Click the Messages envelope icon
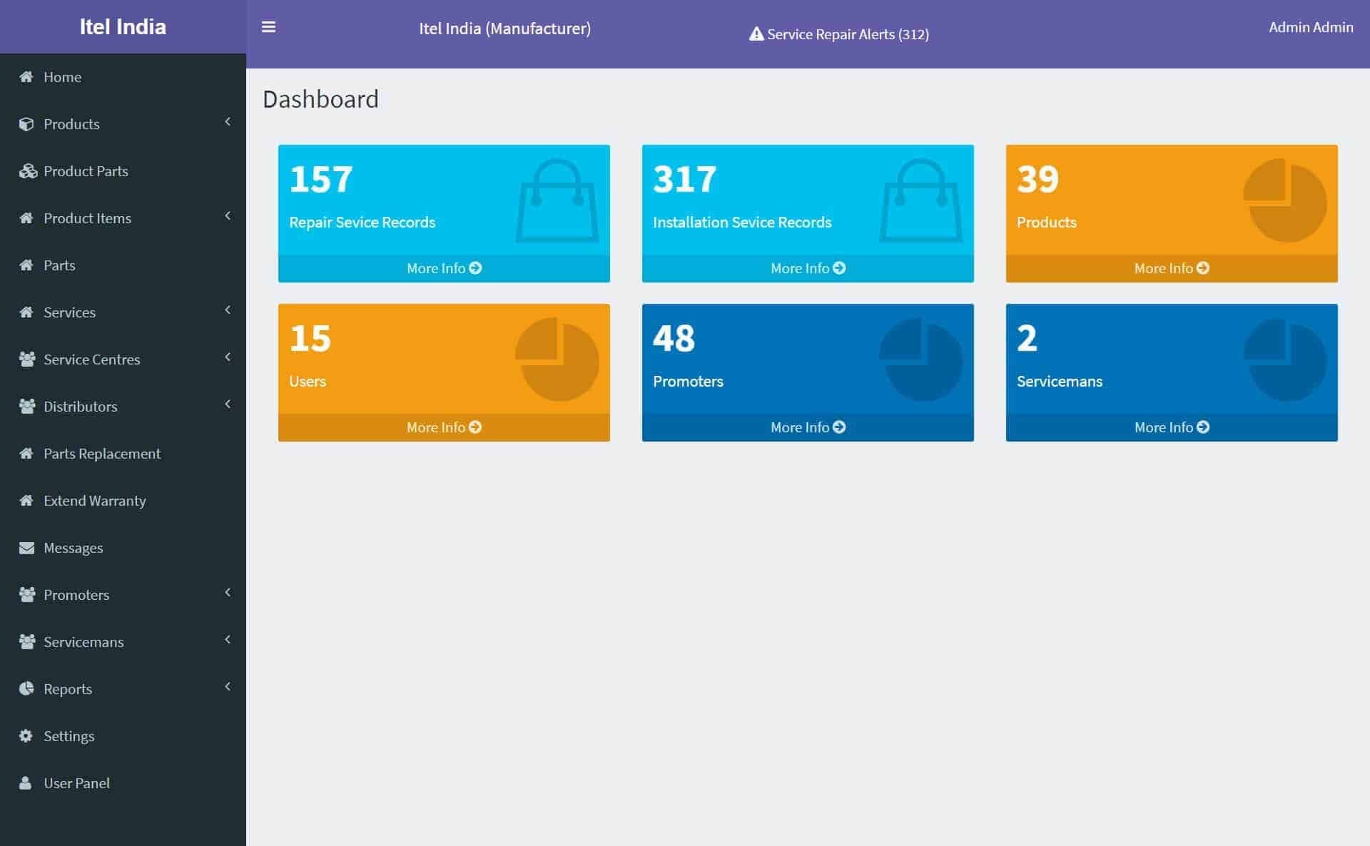Image resolution: width=1370 pixels, height=846 pixels. 26,548
